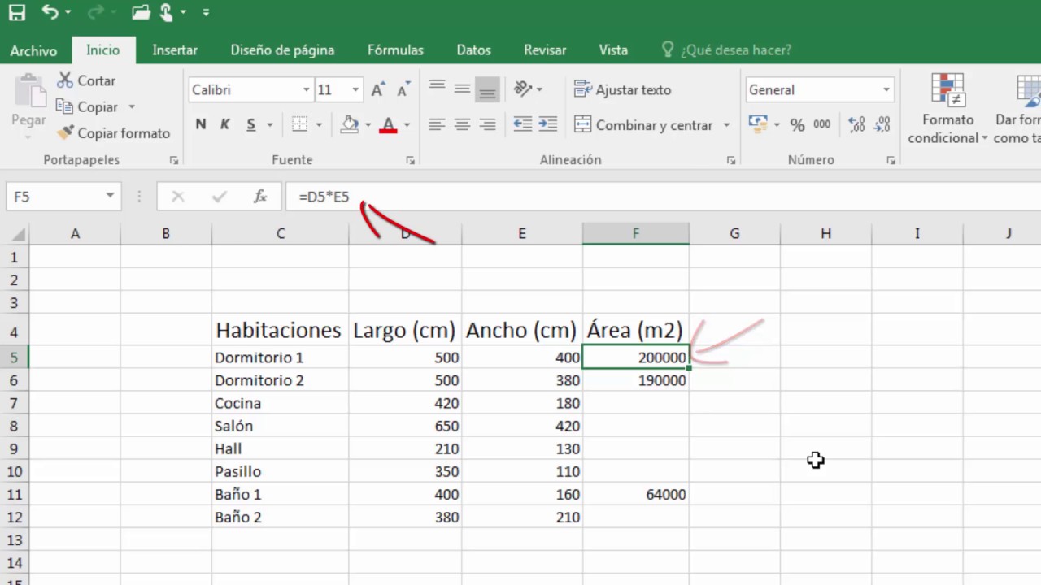Toggle align bottom

[487, 90]
